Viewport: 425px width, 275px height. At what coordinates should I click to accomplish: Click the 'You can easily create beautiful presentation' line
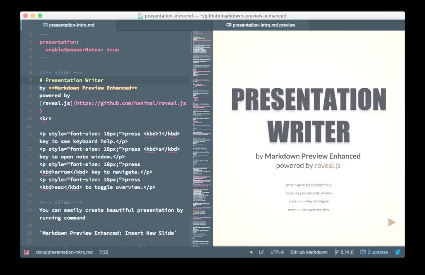coord(111,210)
